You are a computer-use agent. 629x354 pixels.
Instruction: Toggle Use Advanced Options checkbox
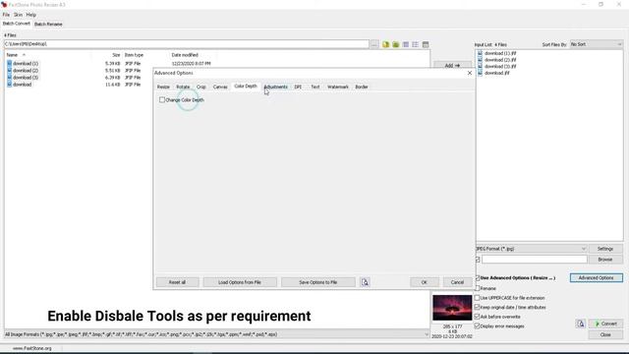click(478, 277)
